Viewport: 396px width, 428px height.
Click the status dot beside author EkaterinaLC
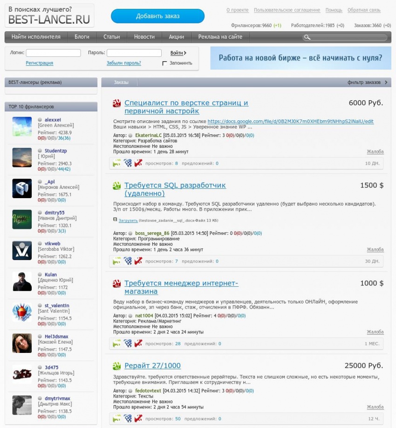(130, 135)
